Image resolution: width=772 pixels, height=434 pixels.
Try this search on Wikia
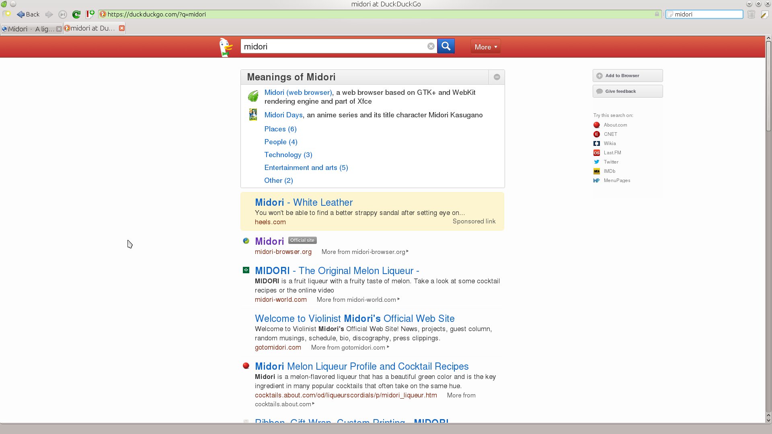605,143
